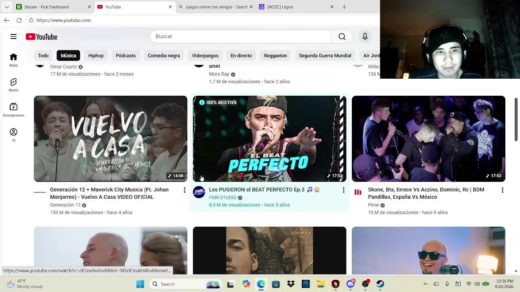
Task: Open the YouTube hamburger guide menu
Action: click(x=13, y=36)
